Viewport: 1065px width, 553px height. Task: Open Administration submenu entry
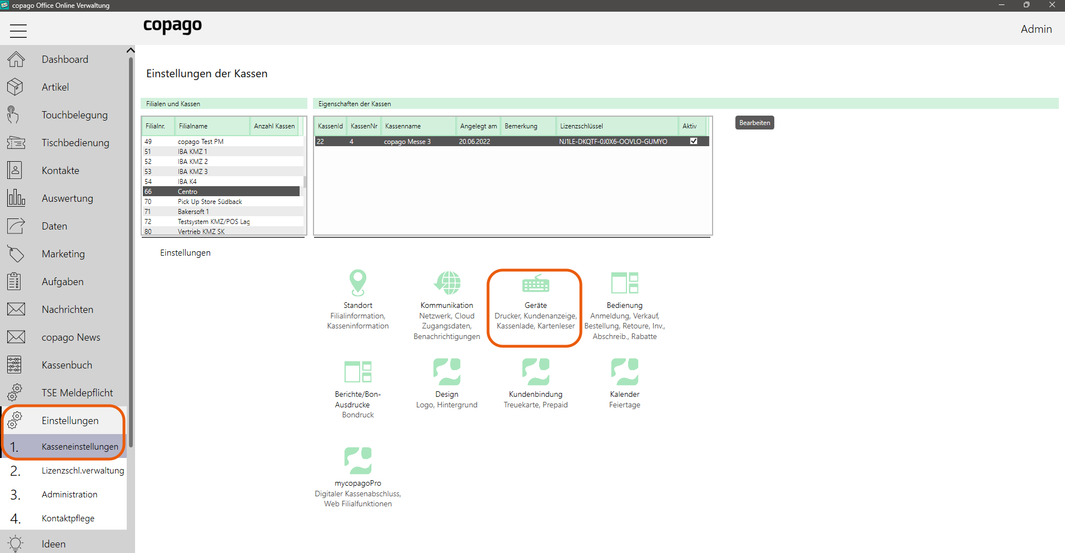[x=64, y=494]
